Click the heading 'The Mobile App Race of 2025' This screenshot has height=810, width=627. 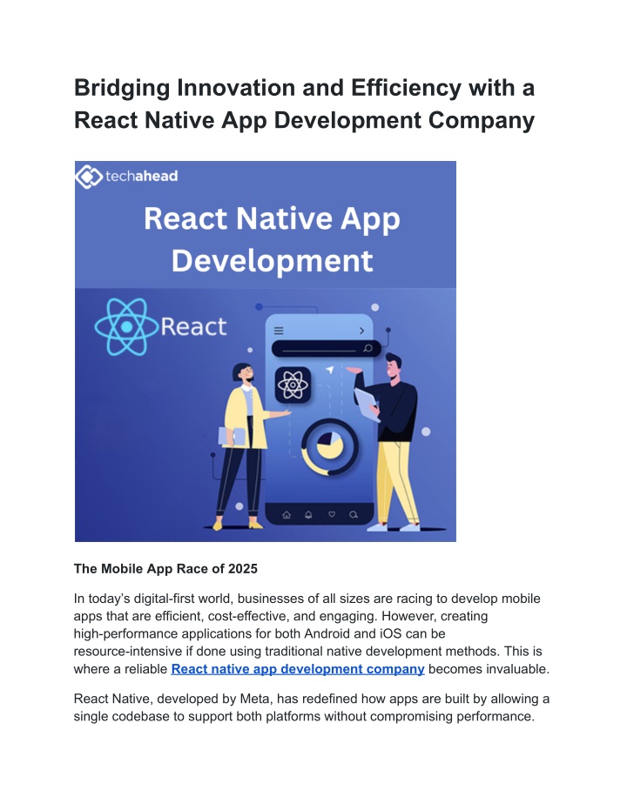point(165,569)
